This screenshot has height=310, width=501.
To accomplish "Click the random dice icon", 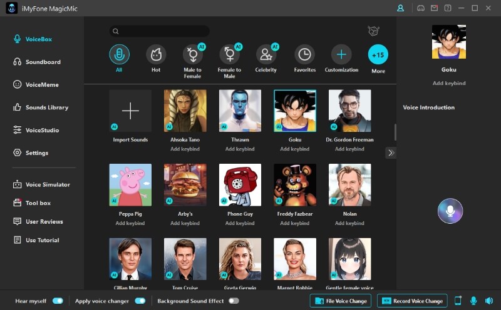I will (373, 31).
